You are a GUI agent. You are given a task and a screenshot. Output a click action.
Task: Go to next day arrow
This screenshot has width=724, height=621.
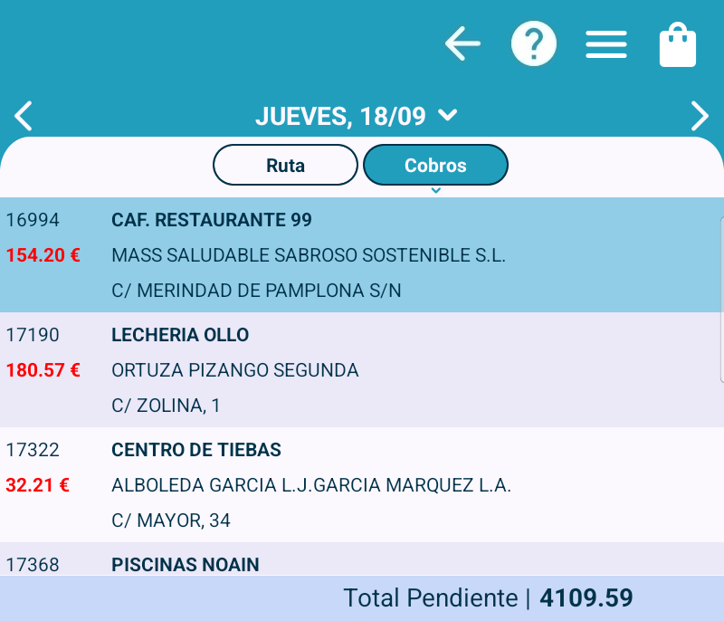[x=700, y=116]
